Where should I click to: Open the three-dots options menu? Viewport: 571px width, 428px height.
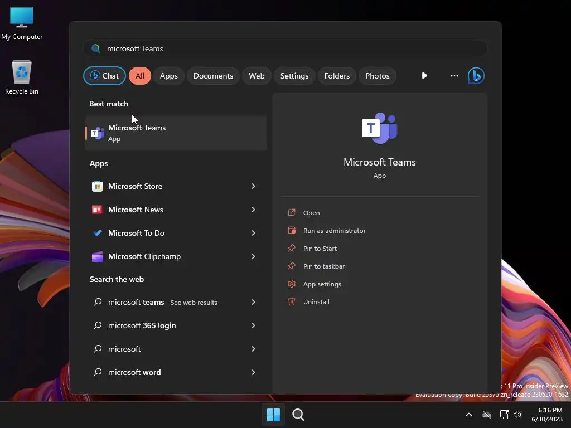pos(454,76)
